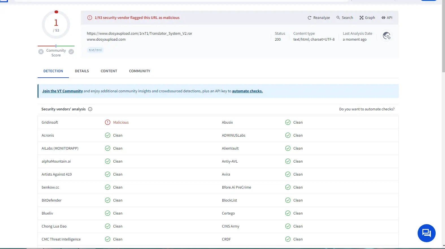Click the red alert icon in flagged banner
The height and width of the screenshot is (249, 445).
tap(90, 18)
